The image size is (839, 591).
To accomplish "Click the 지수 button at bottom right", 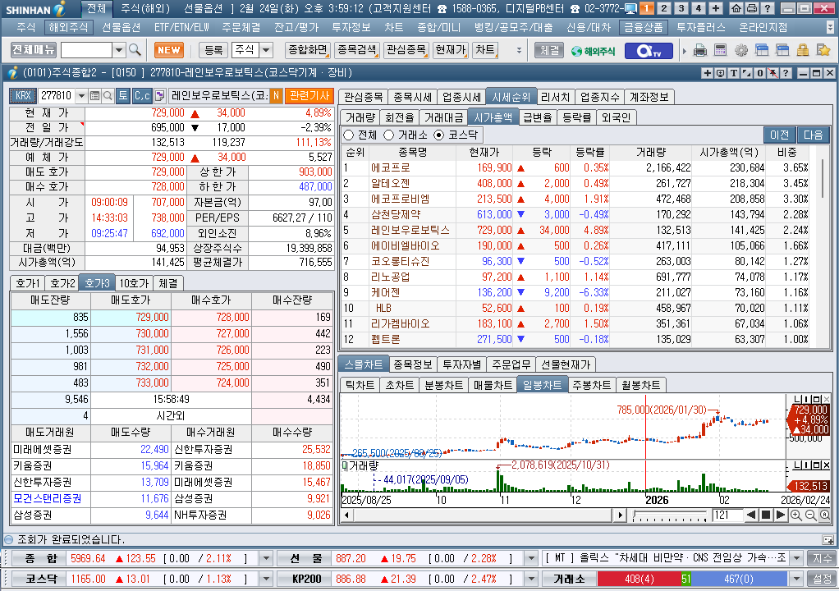I will pyautogui.click(x=822, y=558).
